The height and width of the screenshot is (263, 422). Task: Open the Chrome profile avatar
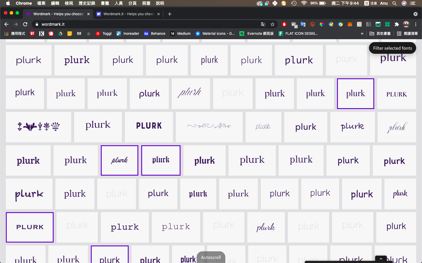[406, 24]
